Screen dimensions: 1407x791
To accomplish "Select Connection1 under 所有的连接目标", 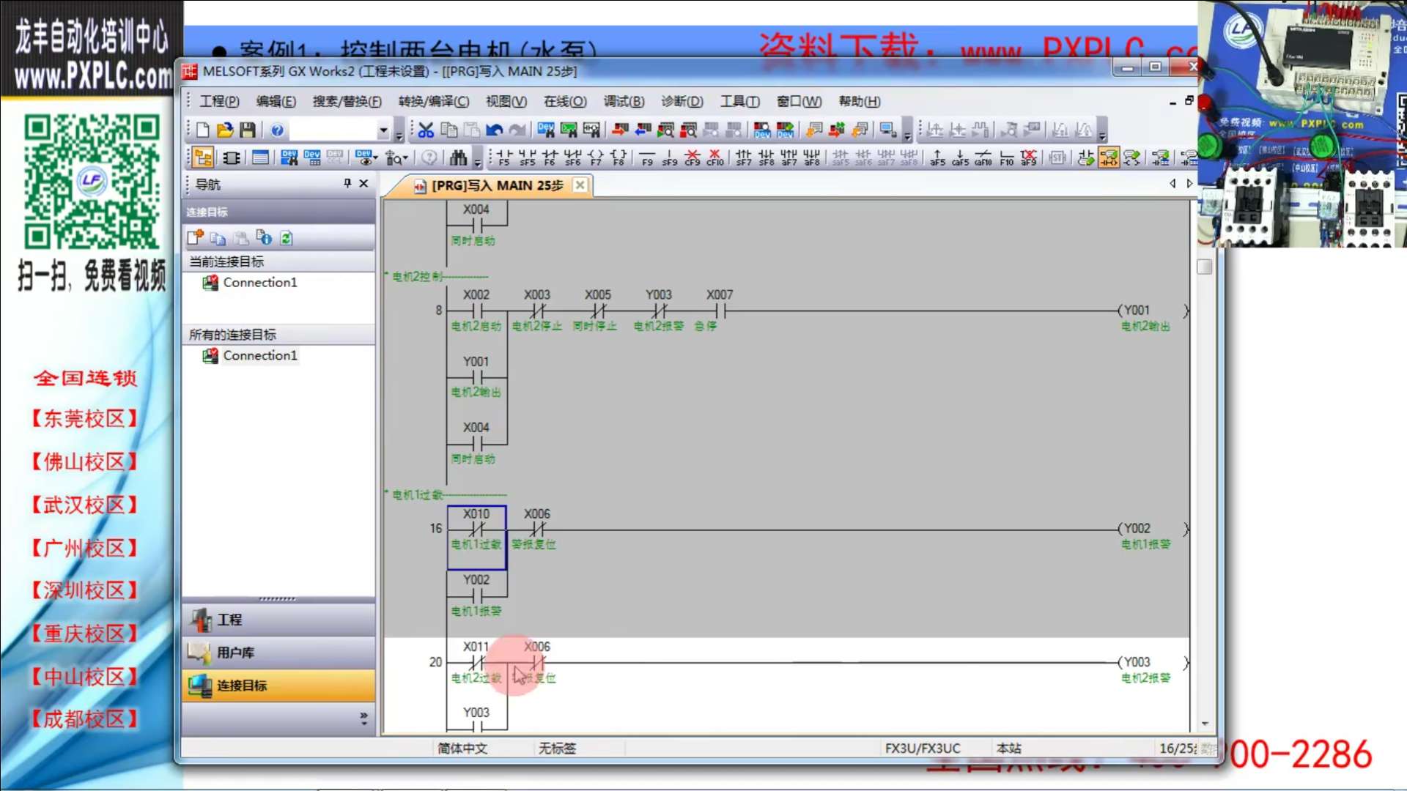I will 260,356.
